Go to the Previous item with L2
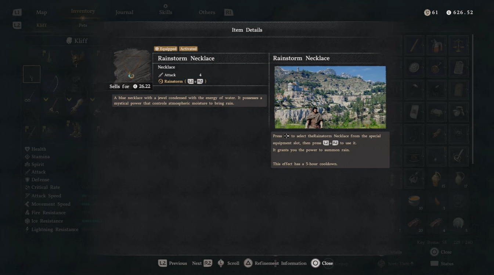Screen dimensions: 494x275 tap(173, 263)
